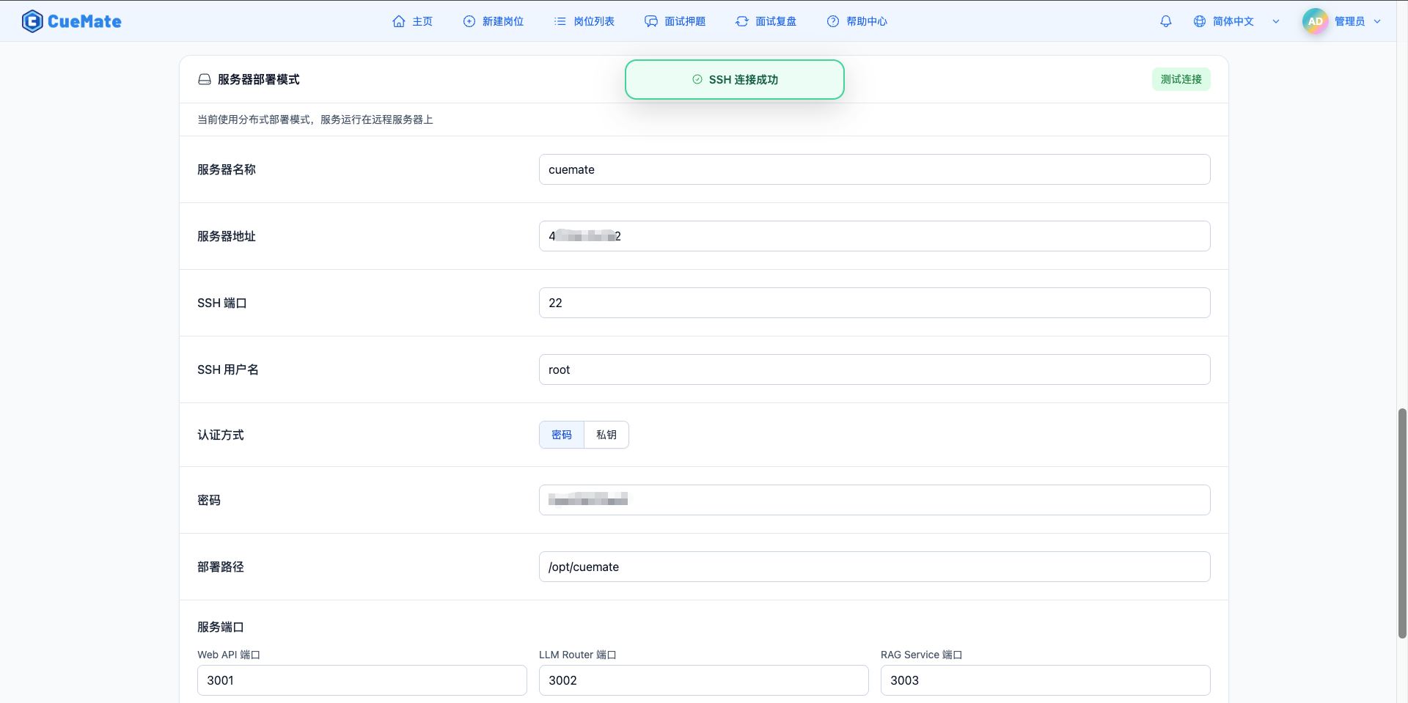Click the help question mark icon

click(x=833, y=21)
